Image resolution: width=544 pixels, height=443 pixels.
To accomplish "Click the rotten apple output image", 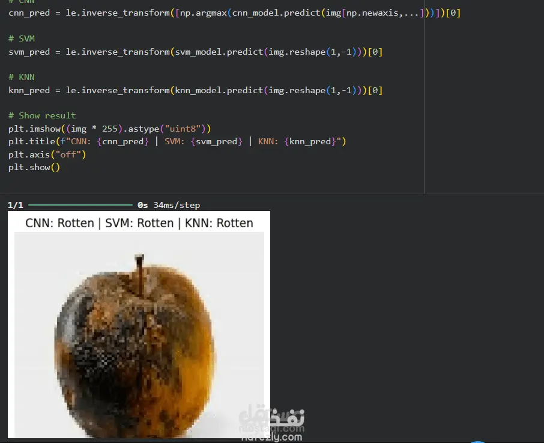I will [x=139, y=335].
